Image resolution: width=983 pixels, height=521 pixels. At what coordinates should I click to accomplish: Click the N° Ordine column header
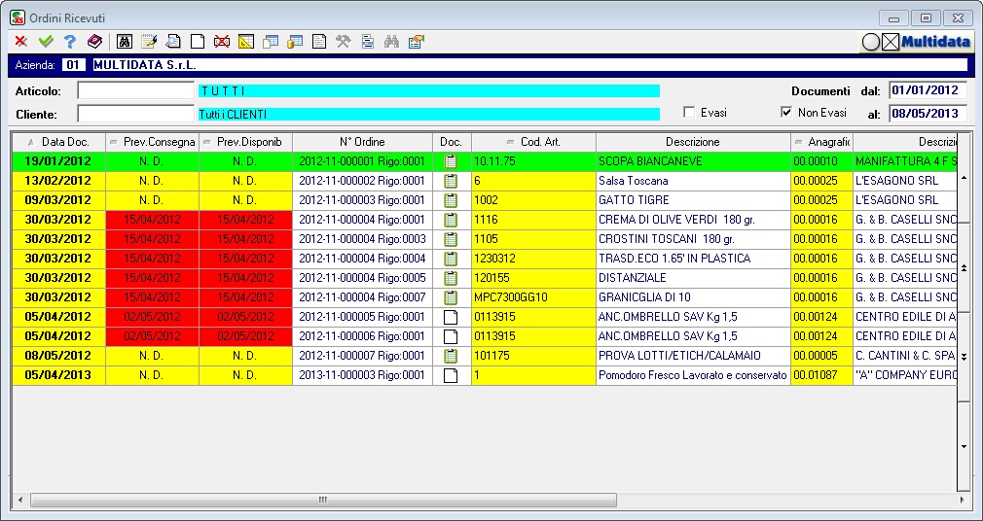coord(362,142)
